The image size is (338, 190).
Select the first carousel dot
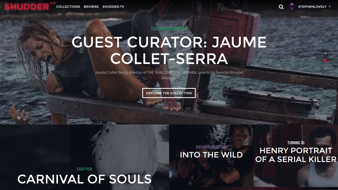point(325,53)
